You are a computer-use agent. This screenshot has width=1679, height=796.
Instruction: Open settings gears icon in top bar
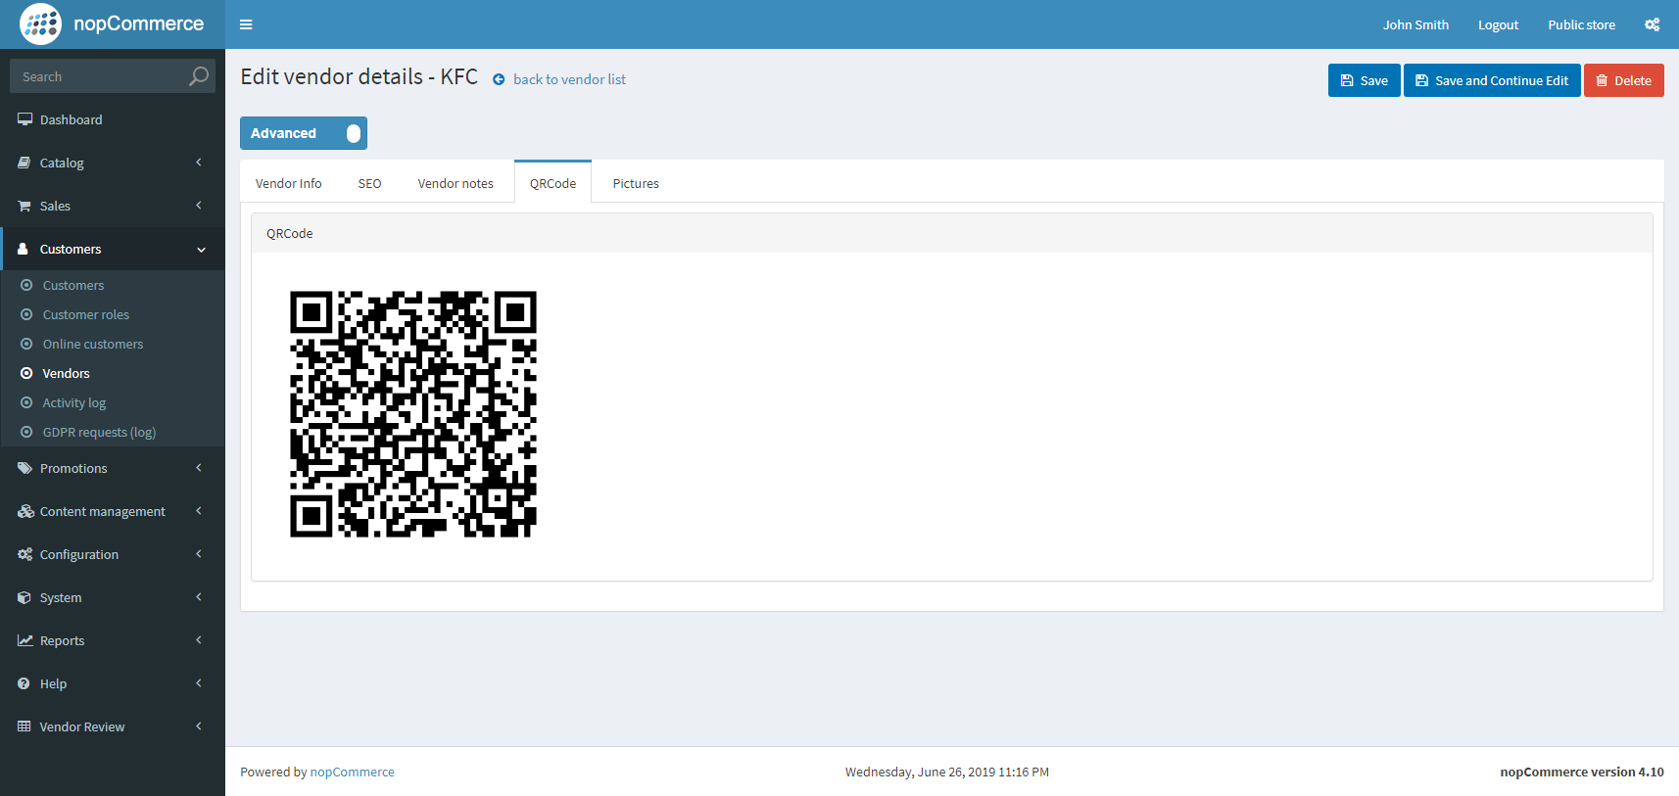pyautogui.click(x=1652, y=24)
